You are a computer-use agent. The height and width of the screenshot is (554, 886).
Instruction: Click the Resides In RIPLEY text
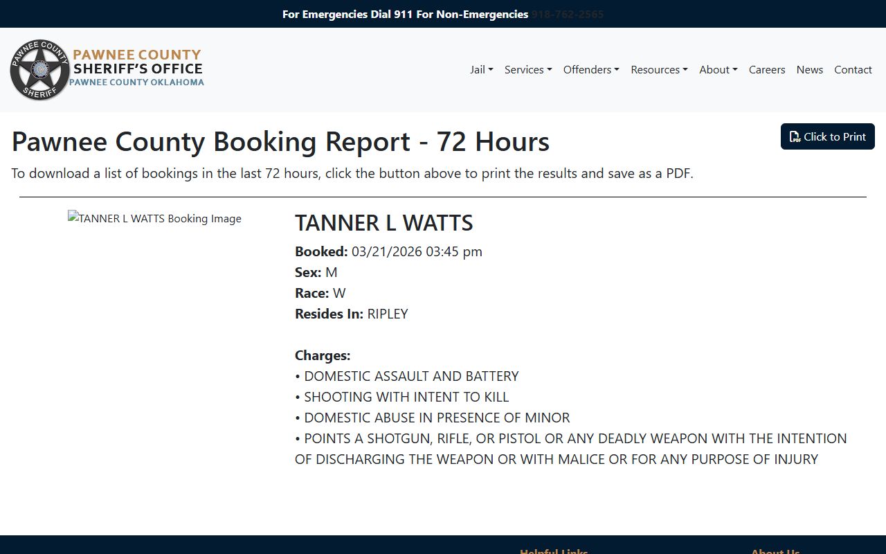click(x=352, y=314)
